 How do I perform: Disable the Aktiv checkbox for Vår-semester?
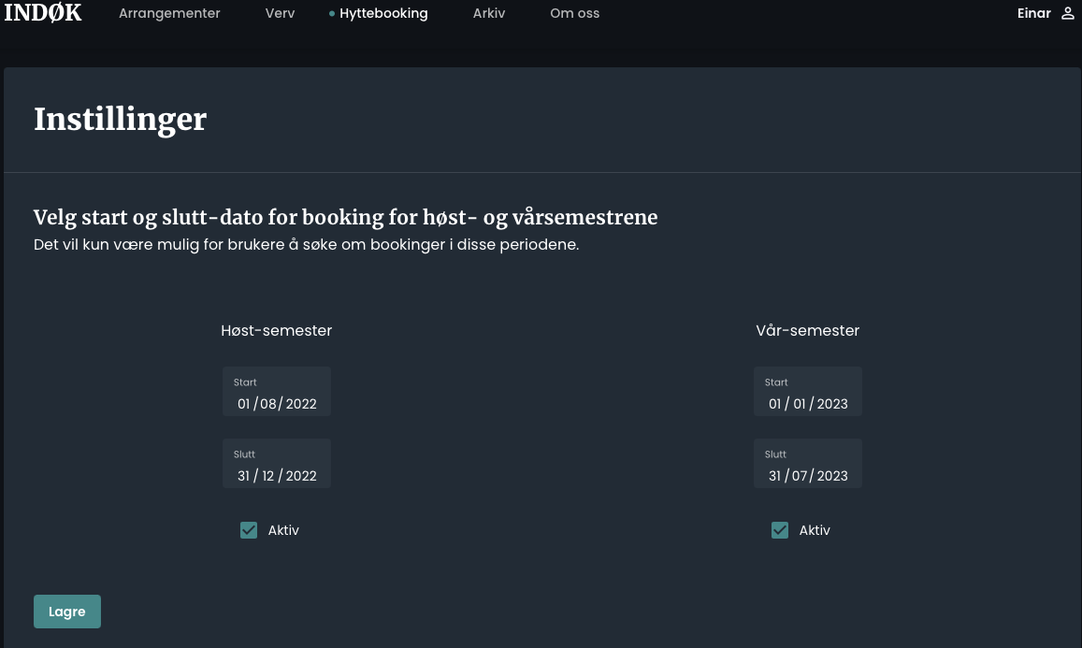pyautogui.click(x=780, y=530)
